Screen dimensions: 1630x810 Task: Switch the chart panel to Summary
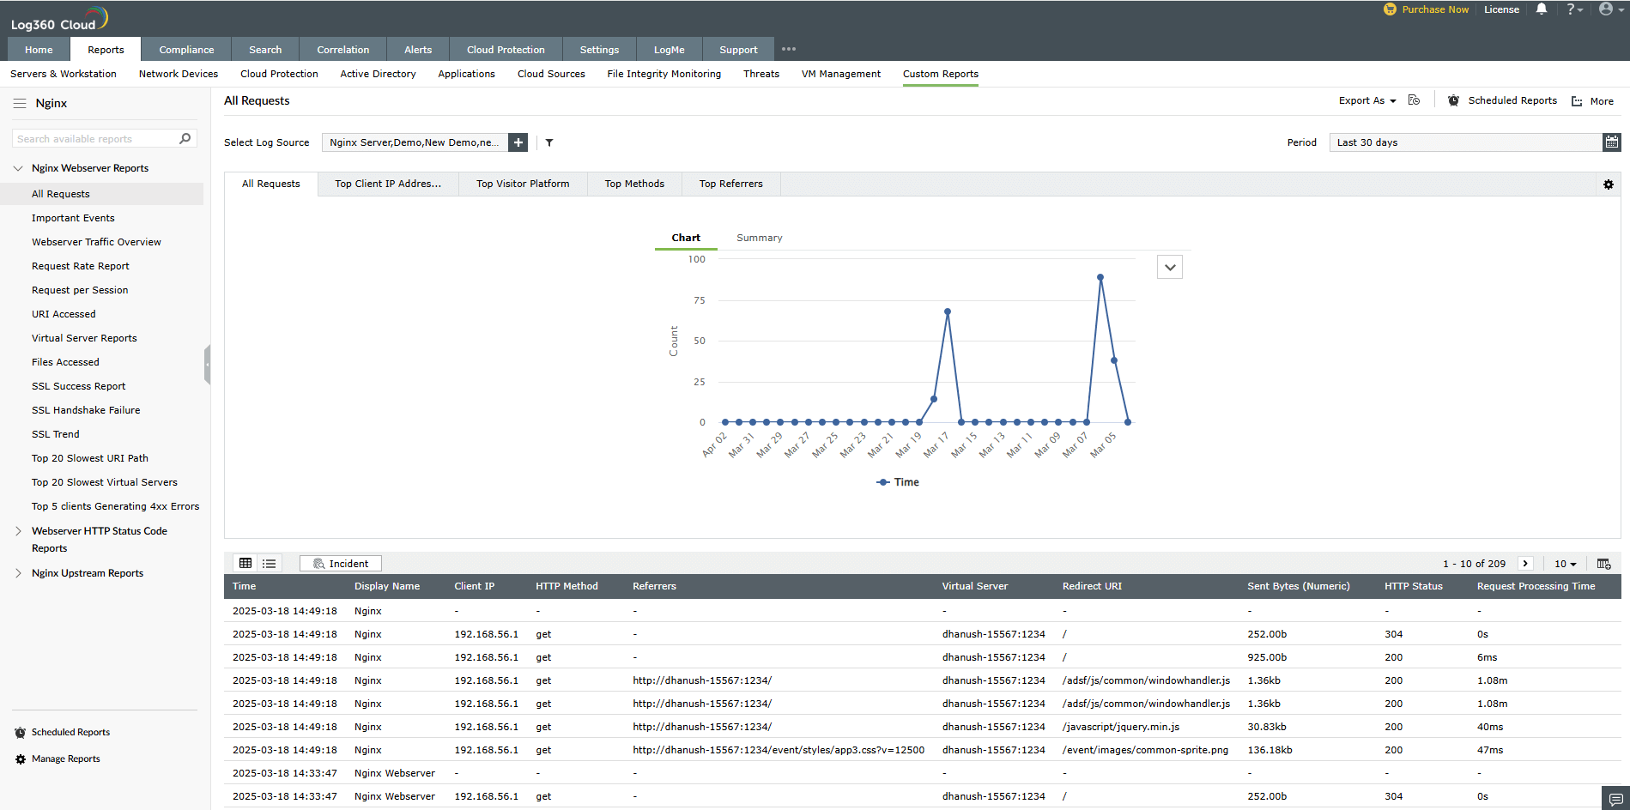click(x=758, y=238)
